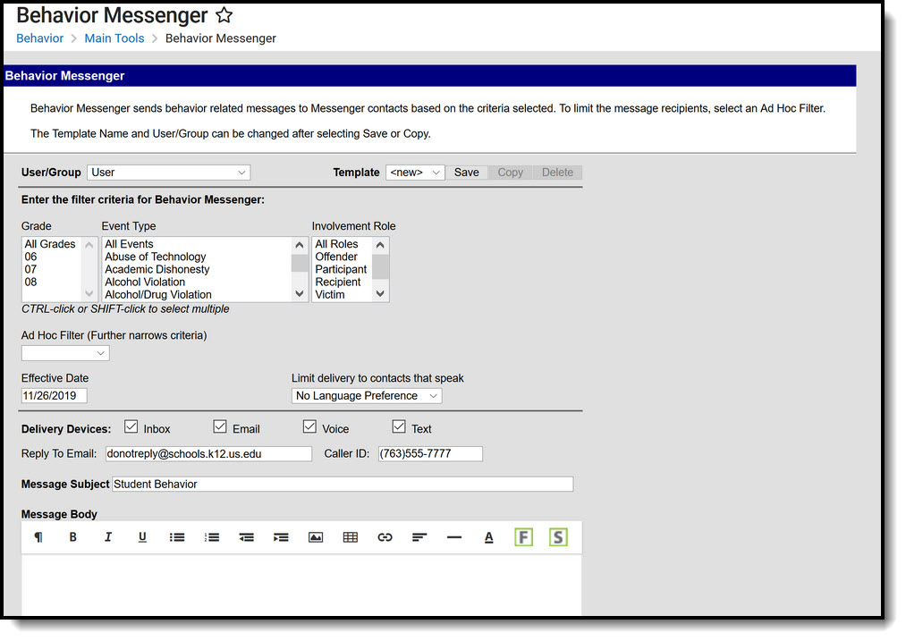Click the Effective Date field
The height and width of the screenshot is (641, 906).
(54, 396)
